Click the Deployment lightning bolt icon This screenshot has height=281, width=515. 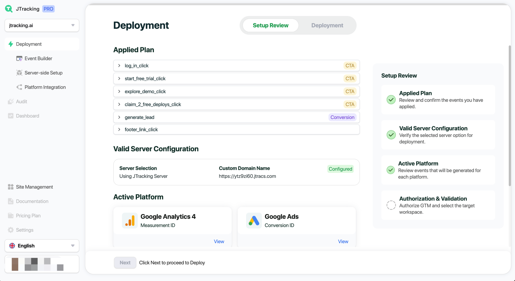(11, 44)
